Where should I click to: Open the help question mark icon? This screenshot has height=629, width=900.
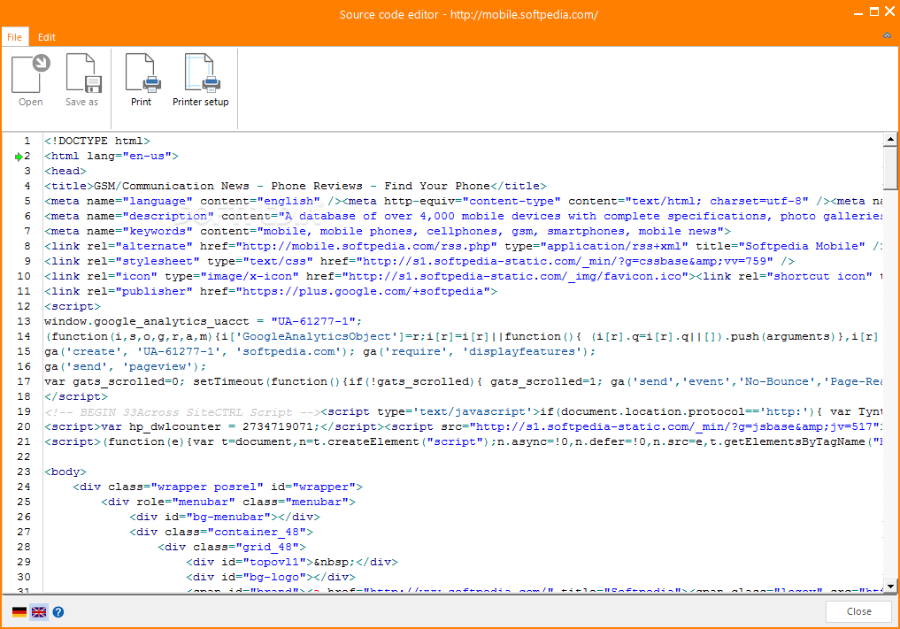pos(58,612)
